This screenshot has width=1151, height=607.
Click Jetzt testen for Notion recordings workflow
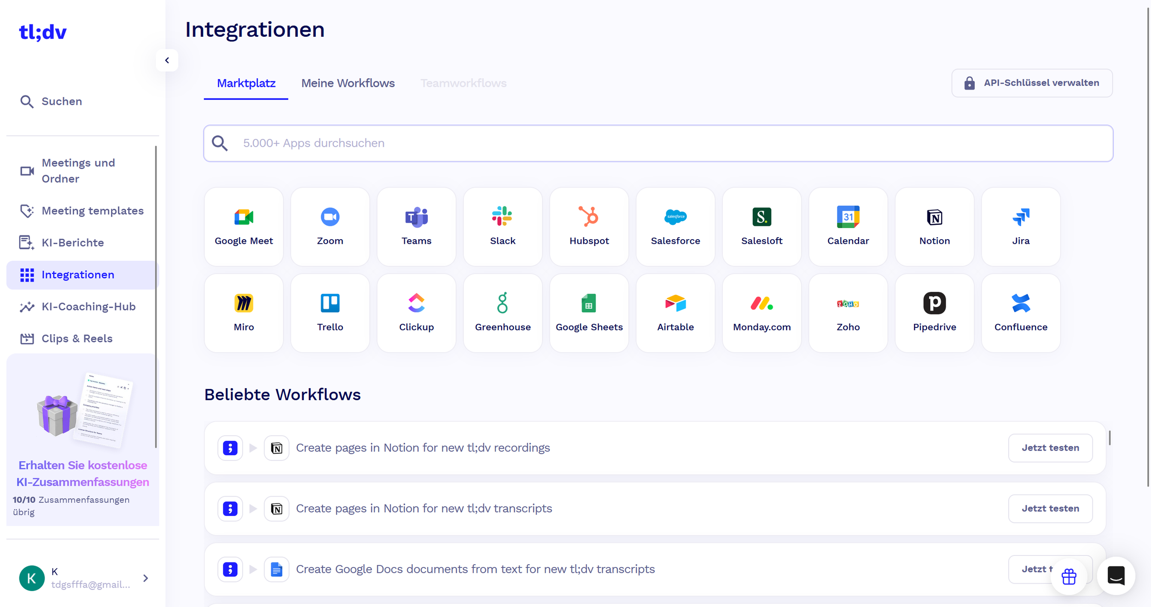click(x=1050, y=448)
